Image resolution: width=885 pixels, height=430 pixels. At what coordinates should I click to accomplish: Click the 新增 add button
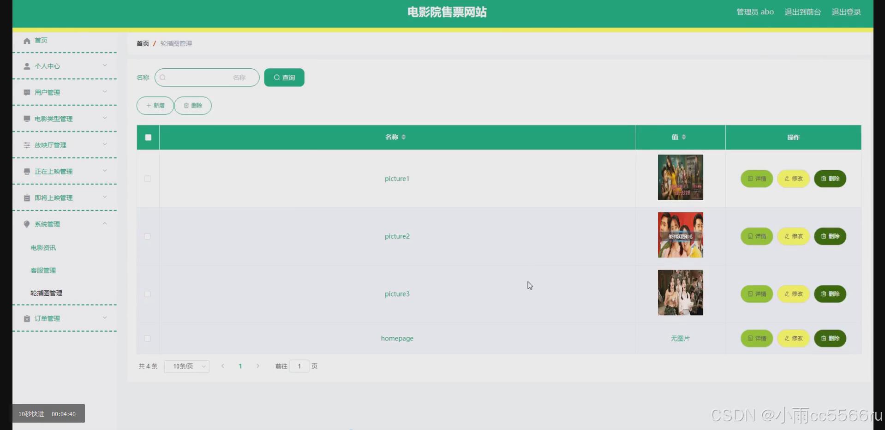pyautogui.click(x=155, y=105)
